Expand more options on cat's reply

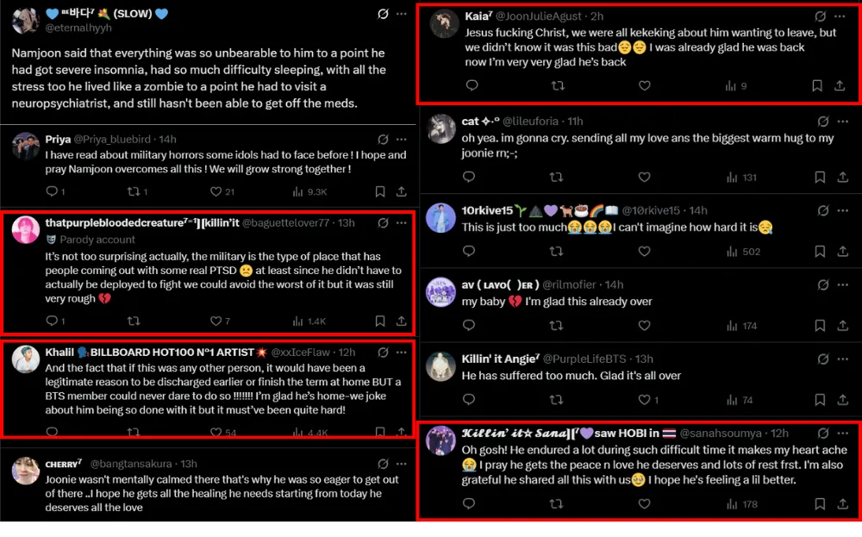[840, 122]
